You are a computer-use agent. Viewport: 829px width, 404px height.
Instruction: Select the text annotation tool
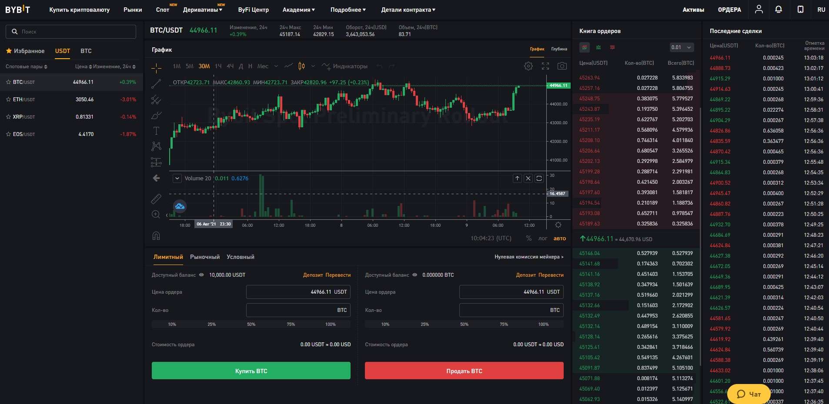pos(156,131)
